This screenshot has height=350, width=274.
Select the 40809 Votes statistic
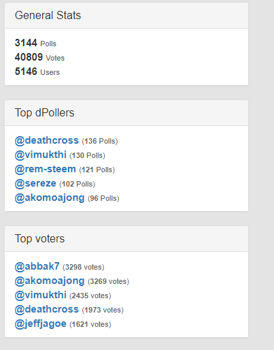[x=39, y=57]
